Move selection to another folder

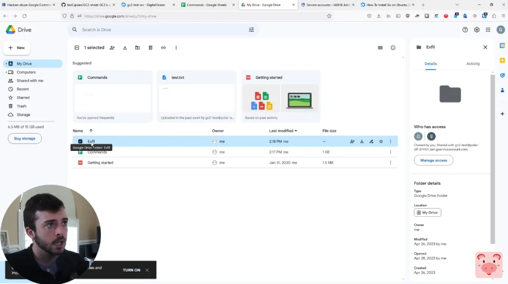(138, 47)
